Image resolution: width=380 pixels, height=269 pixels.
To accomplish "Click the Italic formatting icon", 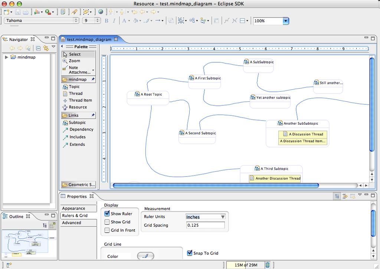I will pos(114,21).
